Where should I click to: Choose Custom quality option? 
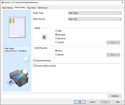click(x=60, y=42)
